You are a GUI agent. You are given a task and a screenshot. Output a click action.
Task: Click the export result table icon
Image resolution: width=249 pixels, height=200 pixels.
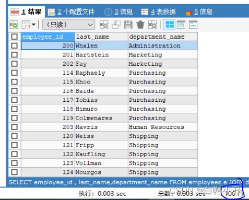coord(26,25)
